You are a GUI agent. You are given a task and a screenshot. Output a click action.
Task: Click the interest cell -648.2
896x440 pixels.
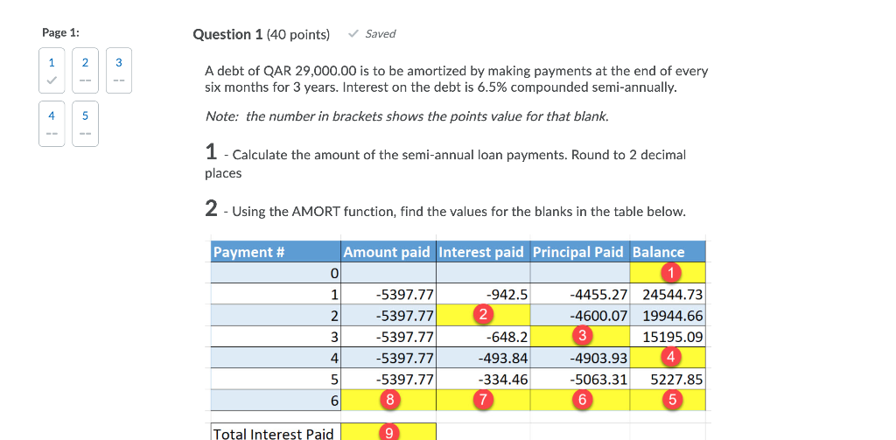(483, 337)
